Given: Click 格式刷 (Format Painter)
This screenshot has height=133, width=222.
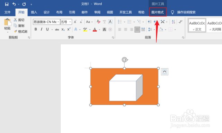Looking at the screenshot, I should [20, 32].
